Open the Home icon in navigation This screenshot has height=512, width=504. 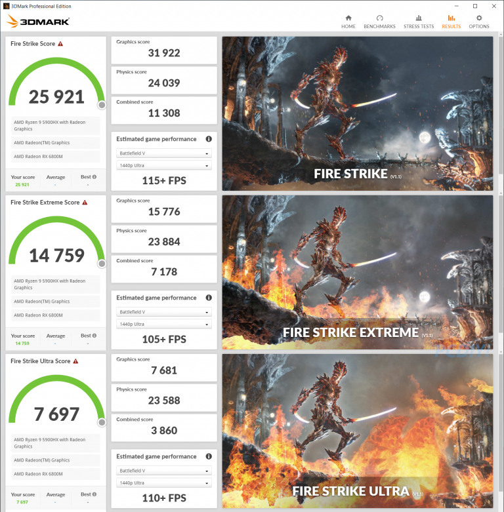[x=348, y=18]
